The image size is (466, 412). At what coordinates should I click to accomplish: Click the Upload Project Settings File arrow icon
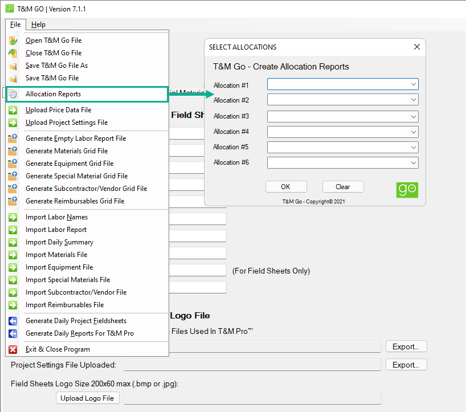pos(13,123)
